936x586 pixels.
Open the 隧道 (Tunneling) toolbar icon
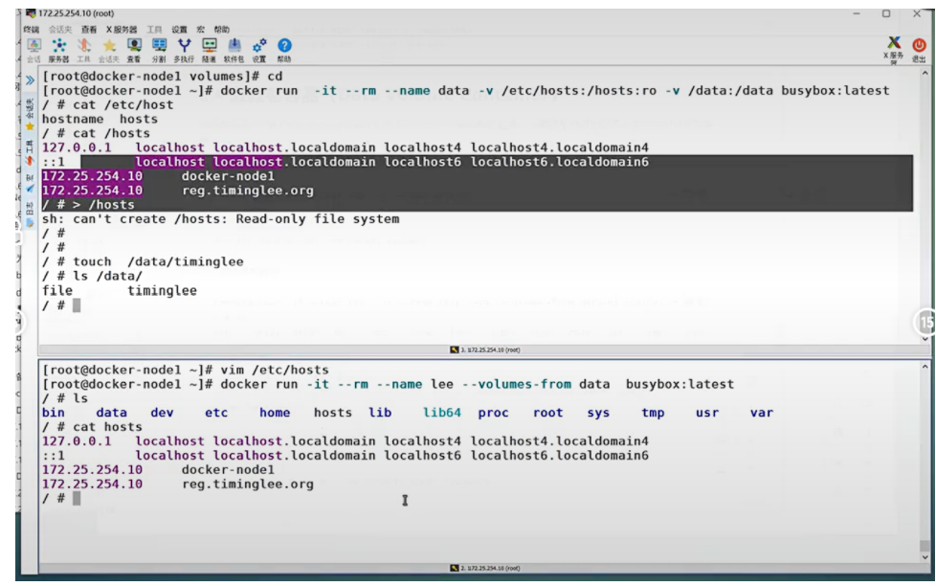[209, 50]
